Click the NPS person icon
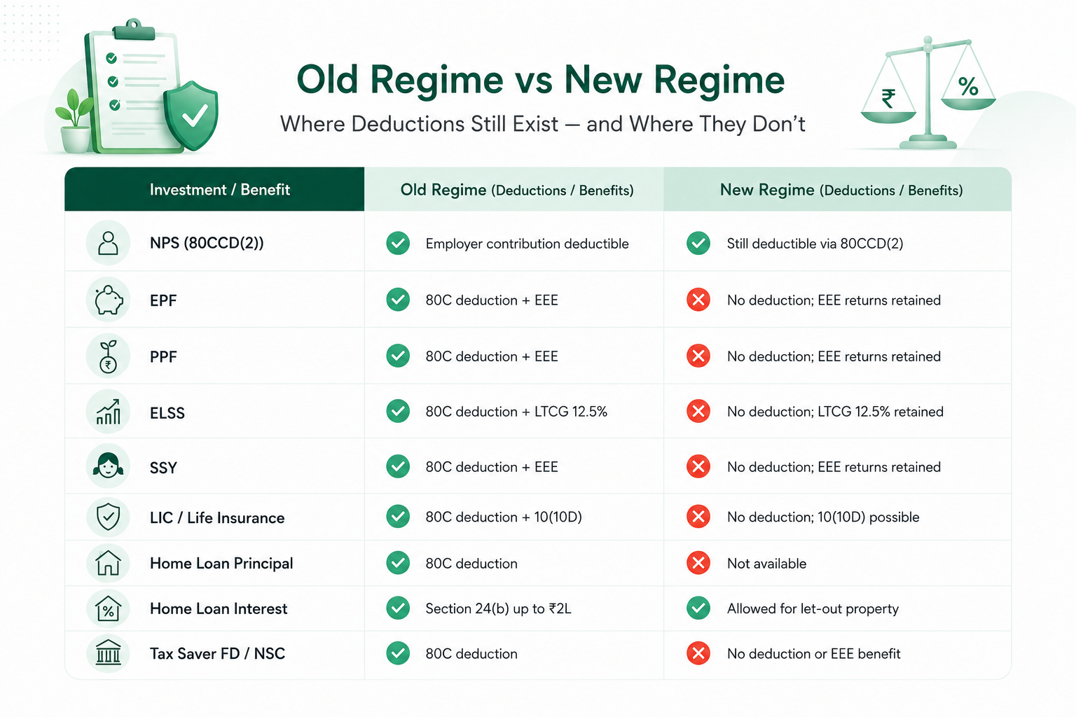Viewport: 1076px width, 717px height. click(x=108, y=243)
